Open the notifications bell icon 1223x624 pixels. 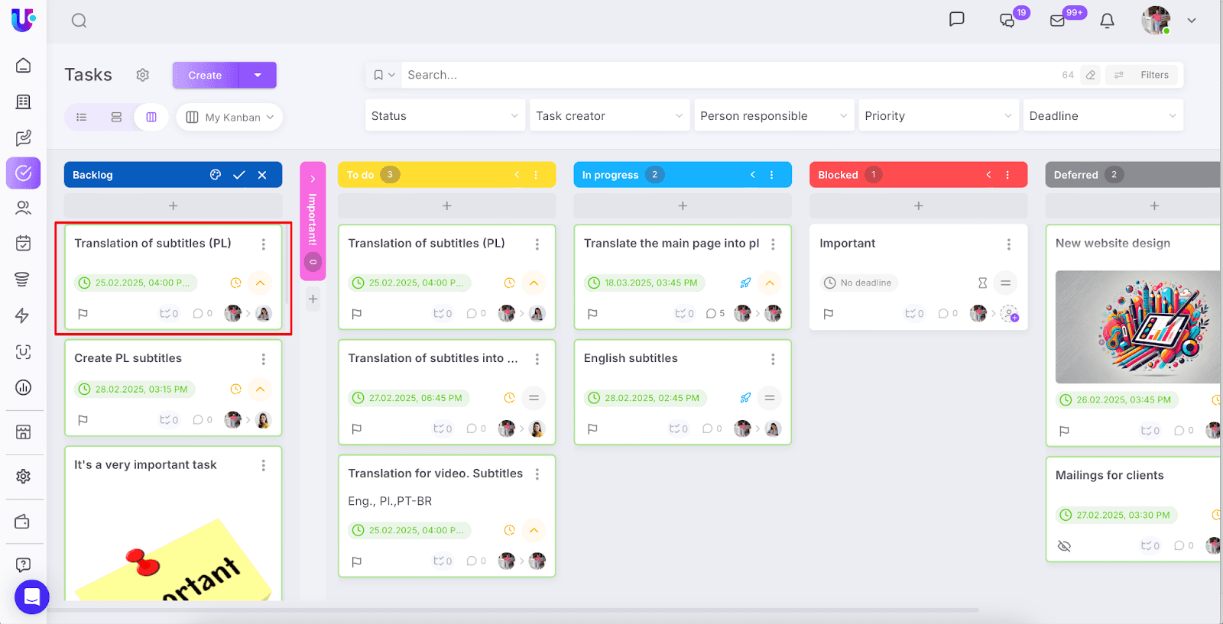[1107, 21]
